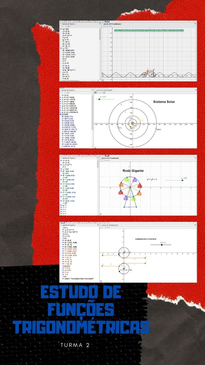Viewport: 205px width, 365px height.
Task: Click scrollbar of bicycle algebra panel
Action: click(100, 37)
